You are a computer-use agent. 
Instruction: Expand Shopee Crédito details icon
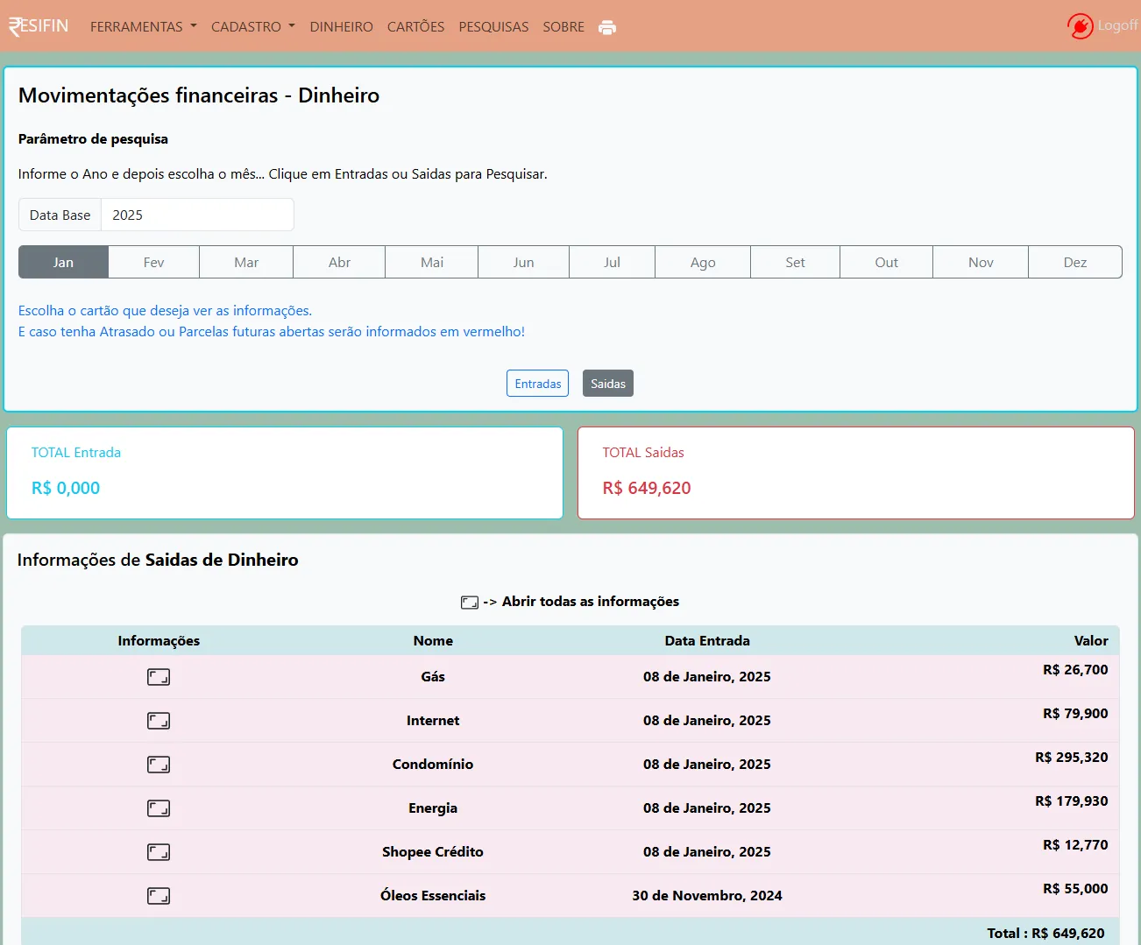pyautogui.click(x=159, y=852)
